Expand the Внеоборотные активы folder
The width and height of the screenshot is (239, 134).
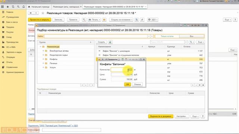43,51
